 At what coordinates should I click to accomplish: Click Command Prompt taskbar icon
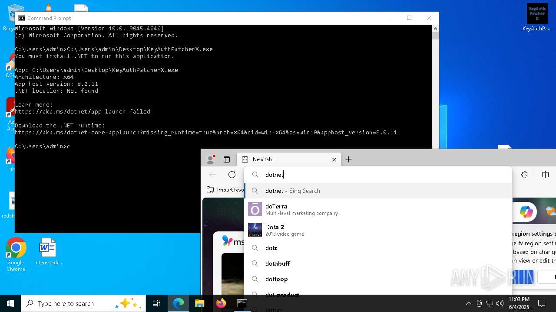(242, 303)
